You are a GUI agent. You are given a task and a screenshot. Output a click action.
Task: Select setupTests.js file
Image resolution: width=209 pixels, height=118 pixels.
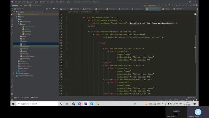[x=26, y=59]
